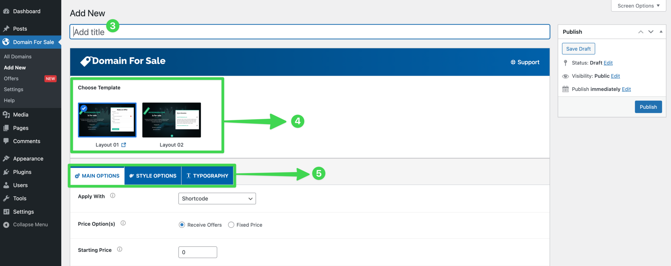Screen dimensions: 671x266
Task: Select the Fixed Price radio button
Action: 231,225
